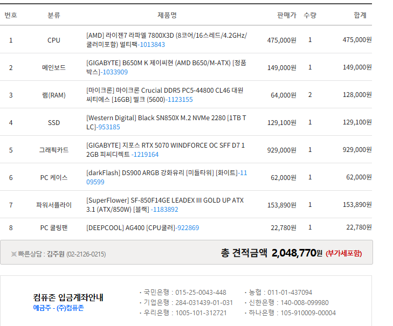This screenshot has width=393, height=326.
Task: Click the DEEPCOOL AG400 product name
Action: tap(132, 228)
